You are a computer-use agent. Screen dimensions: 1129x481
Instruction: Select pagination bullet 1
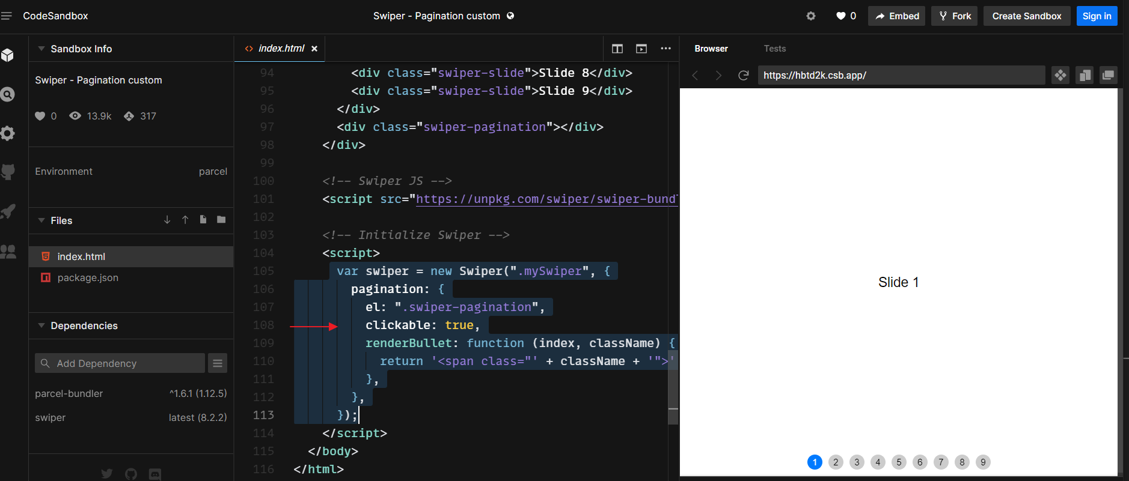[x=815, y=462]
